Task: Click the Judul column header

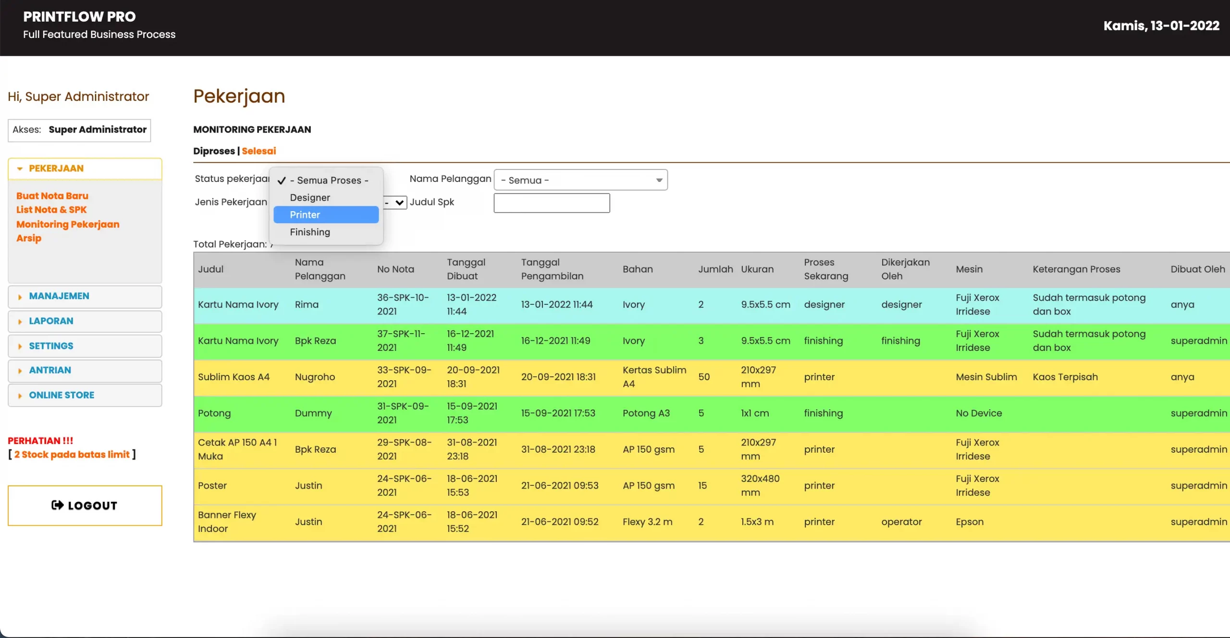Action: [x=211, y=269]
